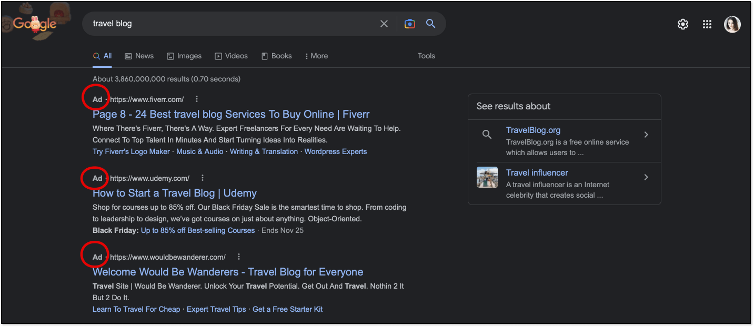
Task: Open the search Tools option
Action: coord(426,56)
